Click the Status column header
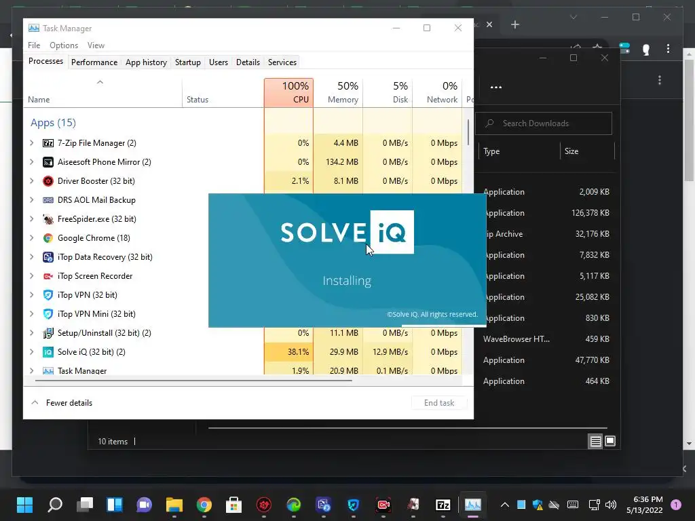 click(x=223, y=92)
